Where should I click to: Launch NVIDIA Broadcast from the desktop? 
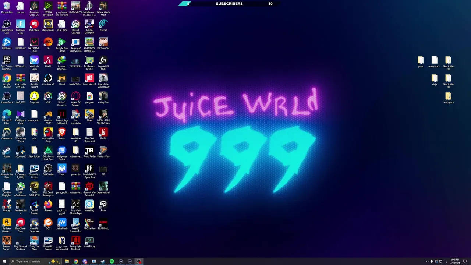point(48,9)
